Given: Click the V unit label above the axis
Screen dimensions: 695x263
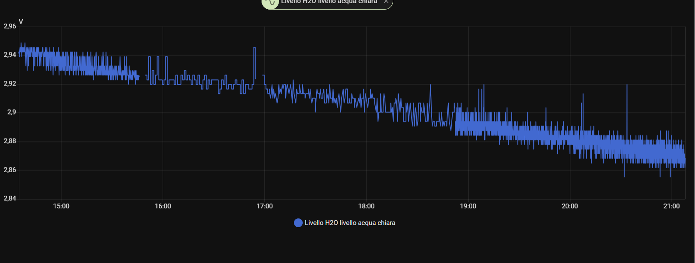Looking at the screenshot, I should [x=21, y=22].
